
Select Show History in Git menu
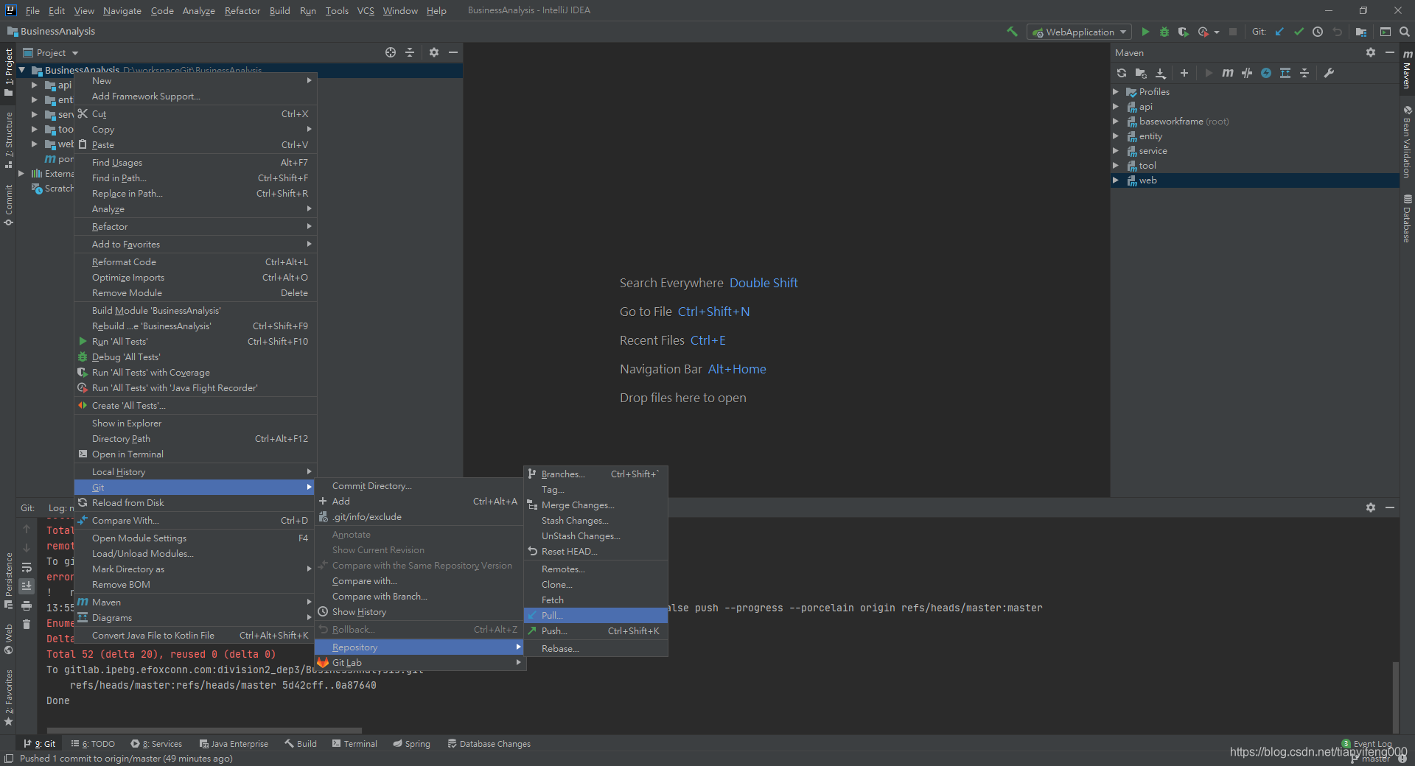coord(419,611)
